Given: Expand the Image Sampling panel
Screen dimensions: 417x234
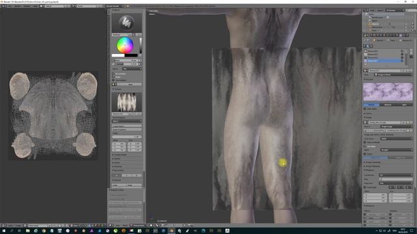Looking at the screenshot, I should click(x=373, y=162).
